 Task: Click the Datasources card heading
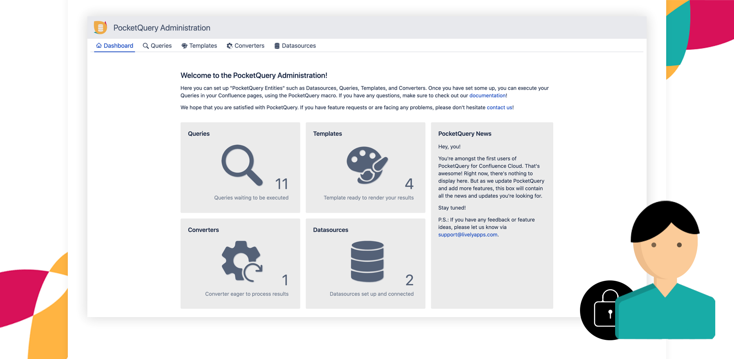click(331, 230)
